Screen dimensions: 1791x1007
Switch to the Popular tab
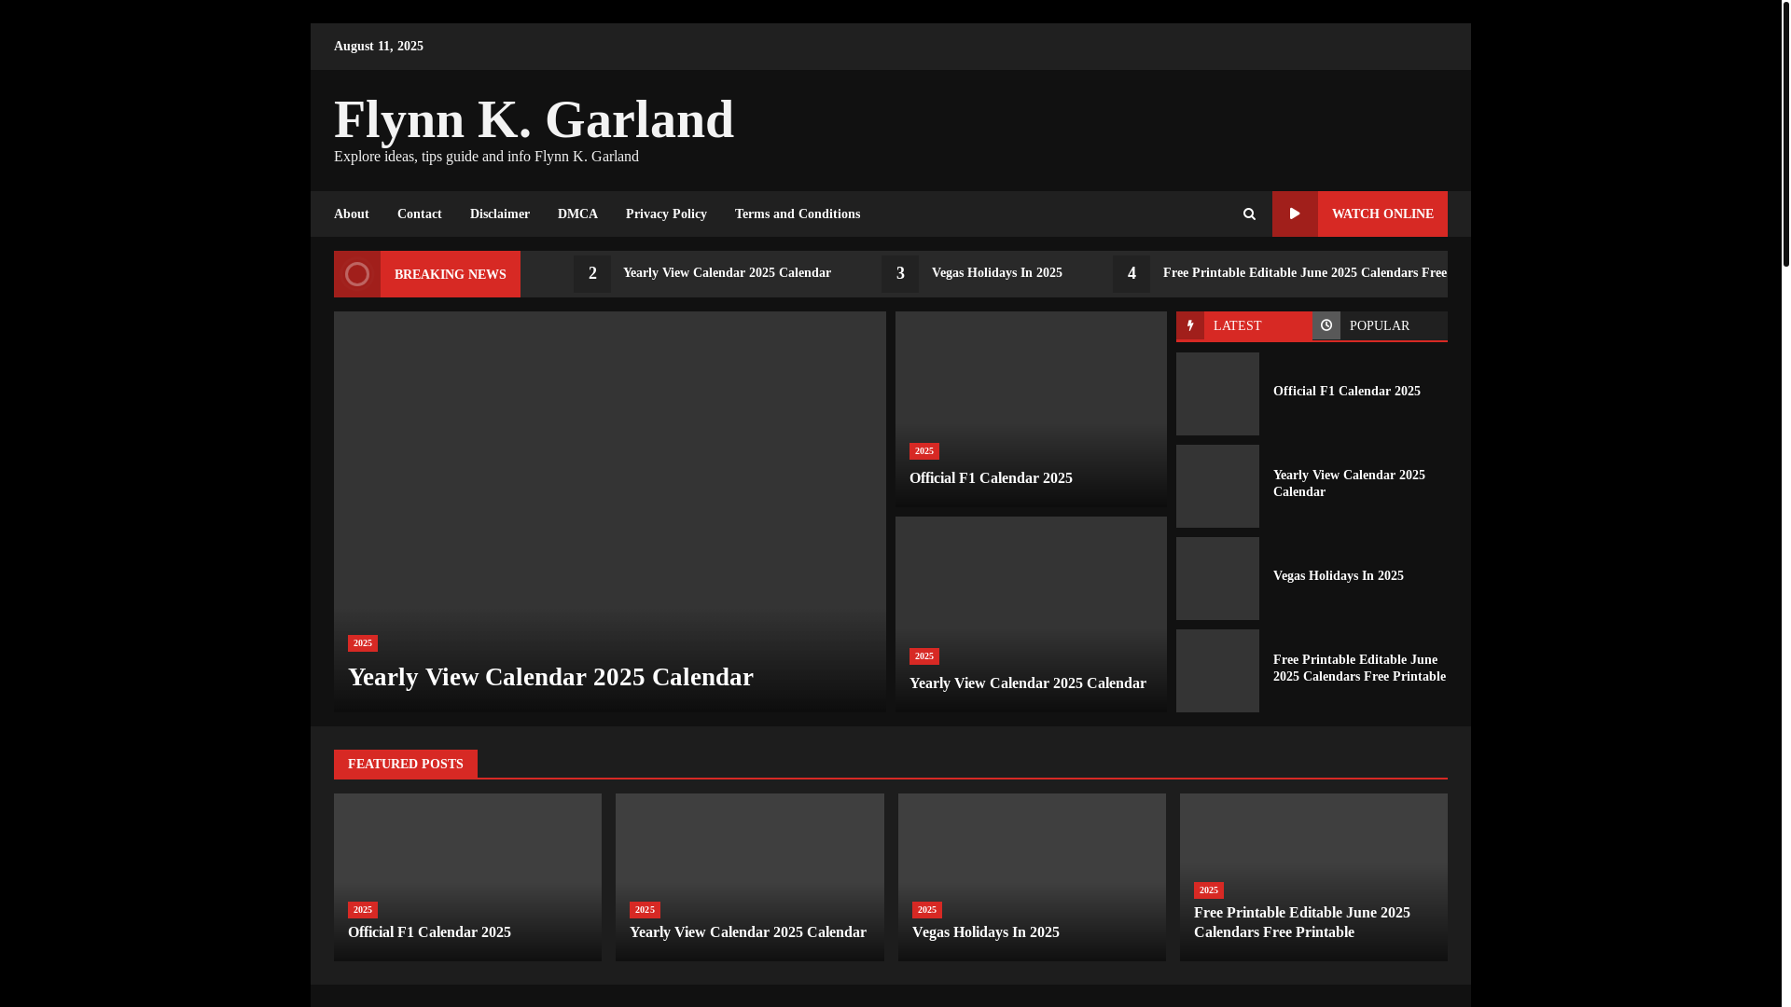pos(1380,325)
